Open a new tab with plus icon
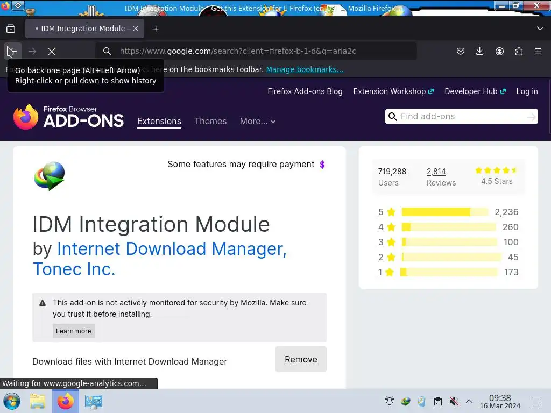This screenshot has width=551, height=413. (156, 29)
